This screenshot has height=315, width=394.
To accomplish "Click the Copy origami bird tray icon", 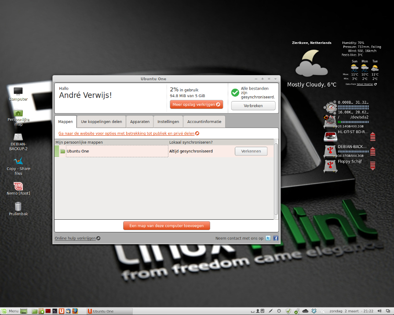I will point(322,311).
